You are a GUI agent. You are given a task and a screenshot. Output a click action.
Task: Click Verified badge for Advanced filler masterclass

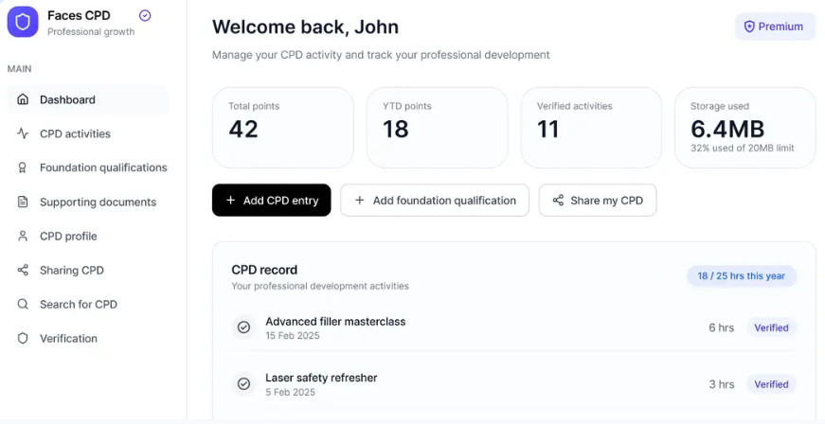click(771, 327)
